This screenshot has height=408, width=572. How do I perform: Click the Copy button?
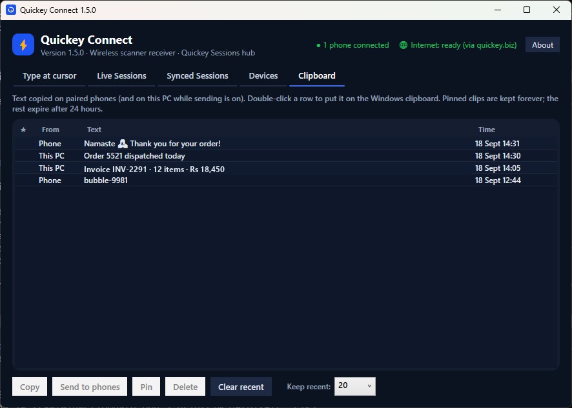(30, 387)
